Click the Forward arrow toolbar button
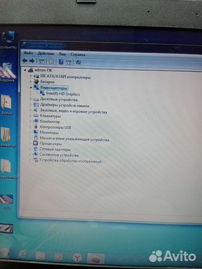202x269 pixels. click(x=32, y=61)
